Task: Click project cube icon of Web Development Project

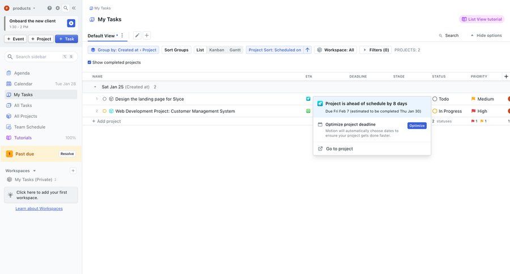Action: pyautogui.click(x=111, y=111)
